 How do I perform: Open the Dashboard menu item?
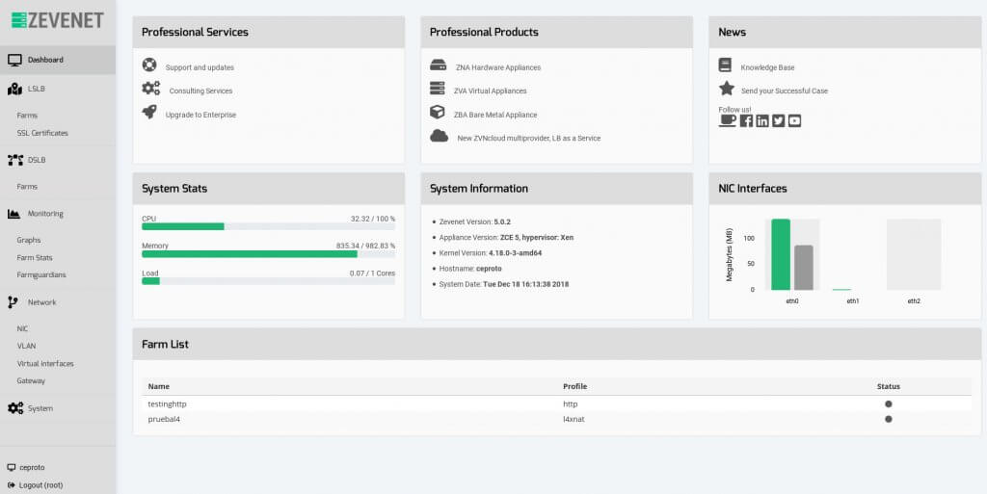click(x=45, y=60)
